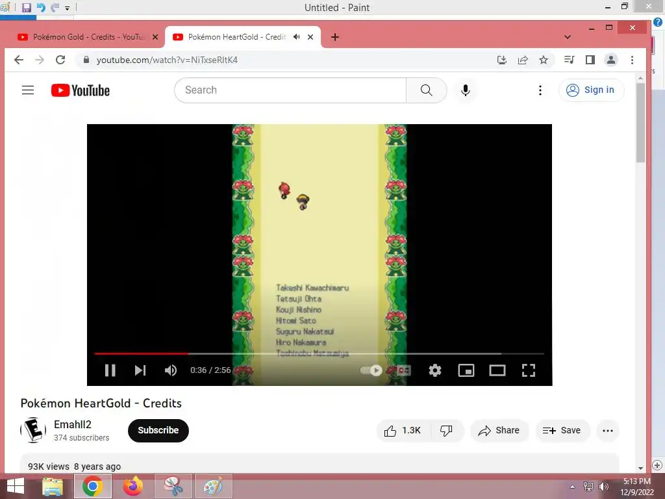665x499 pixels.
Task: Open Snipping Tool from the taskbar
Action: coord(173,486)
